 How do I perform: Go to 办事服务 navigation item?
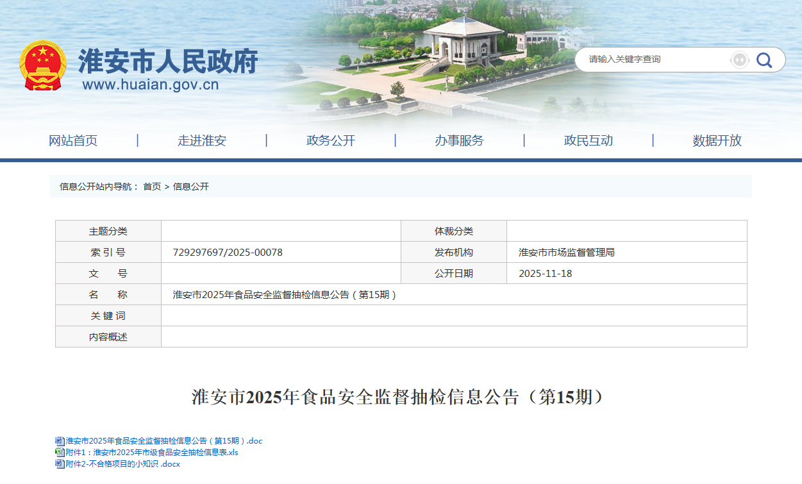(x=460, y=141)
